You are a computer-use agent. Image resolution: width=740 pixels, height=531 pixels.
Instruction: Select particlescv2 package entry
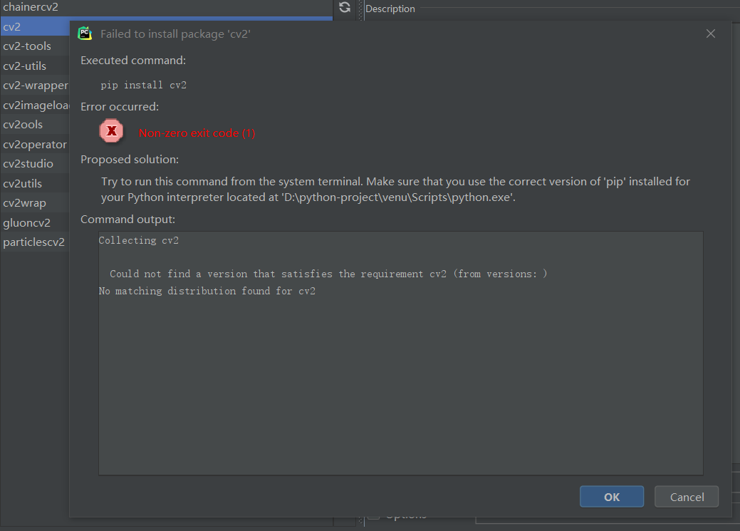(x=33, y=242)
